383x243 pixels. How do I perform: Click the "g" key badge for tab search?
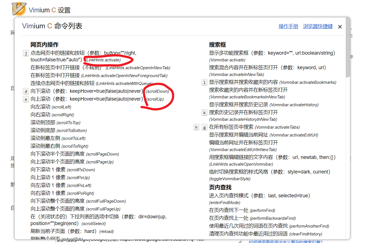[x=204, y=127]
